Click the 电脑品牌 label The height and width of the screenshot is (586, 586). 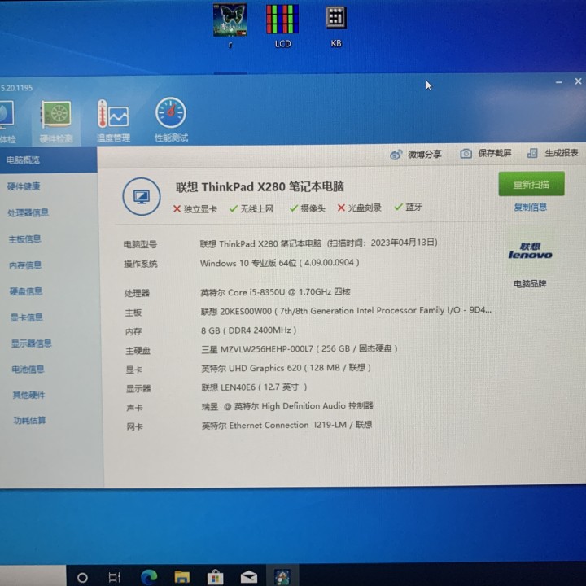tap(530, 284)
